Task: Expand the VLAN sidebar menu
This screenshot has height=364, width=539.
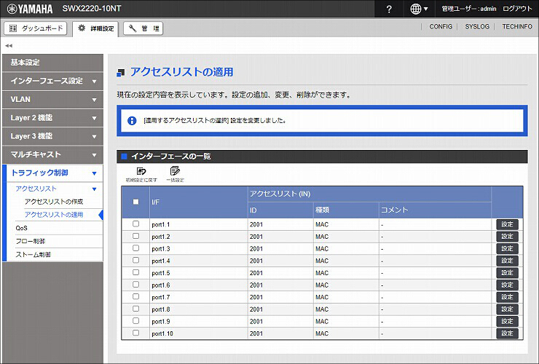Action: (52, 99)
